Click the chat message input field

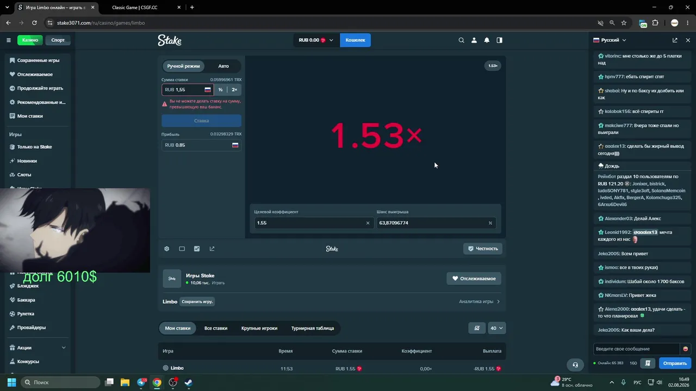(x=637, y=349)
